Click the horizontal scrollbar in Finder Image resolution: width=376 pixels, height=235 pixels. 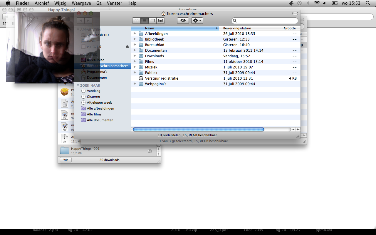click(x=198, y=129)
